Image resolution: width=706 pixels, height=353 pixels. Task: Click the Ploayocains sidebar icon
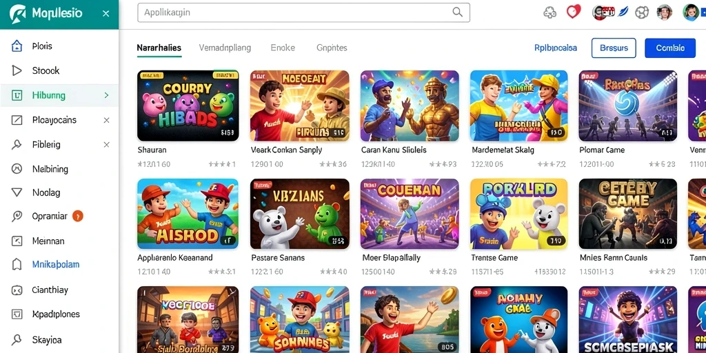pyautogui.click(x=17, y=120)
